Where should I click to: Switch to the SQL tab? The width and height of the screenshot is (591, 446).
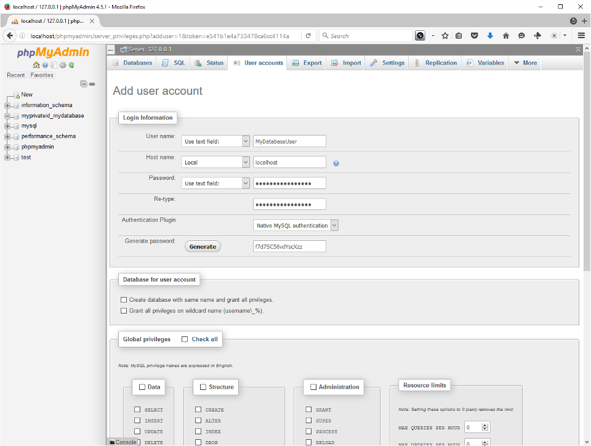click(174, 63)
